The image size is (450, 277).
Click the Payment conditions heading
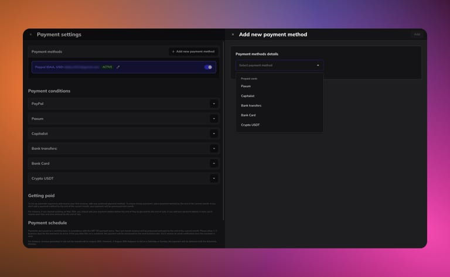click(49, 91)
